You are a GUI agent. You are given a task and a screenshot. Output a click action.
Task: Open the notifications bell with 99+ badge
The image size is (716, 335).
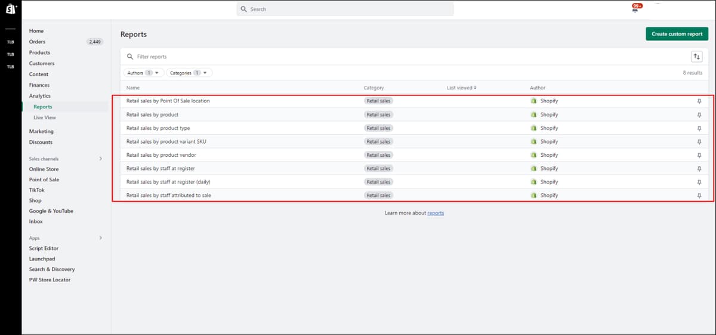click(635, 8)
